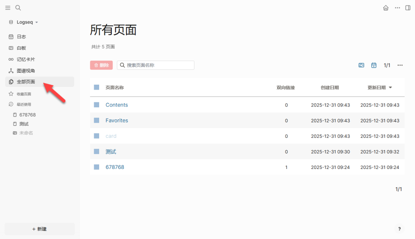This screenshot has height=239, width=415.
Task: Open the Contents page link
Action: (x=116, y=105)
